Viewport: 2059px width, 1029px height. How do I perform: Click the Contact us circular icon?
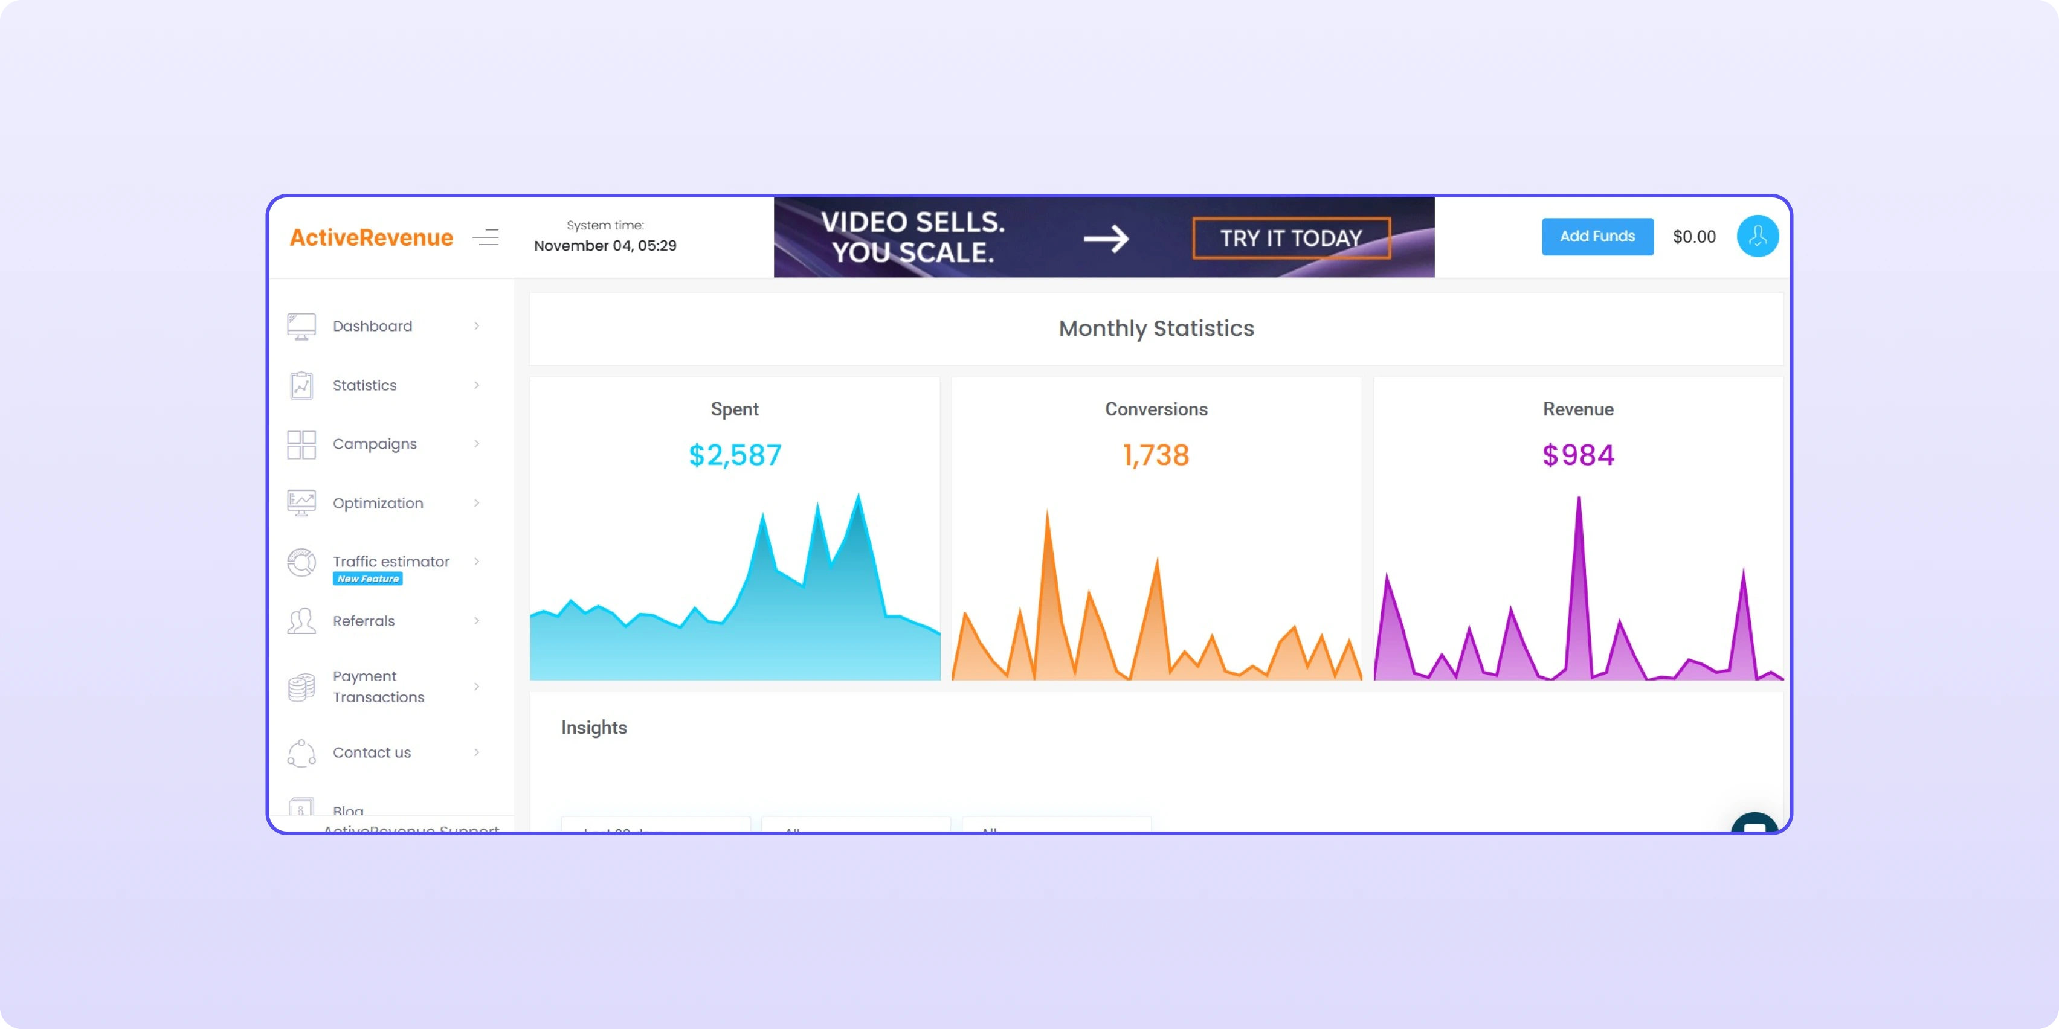pos(301,752)
